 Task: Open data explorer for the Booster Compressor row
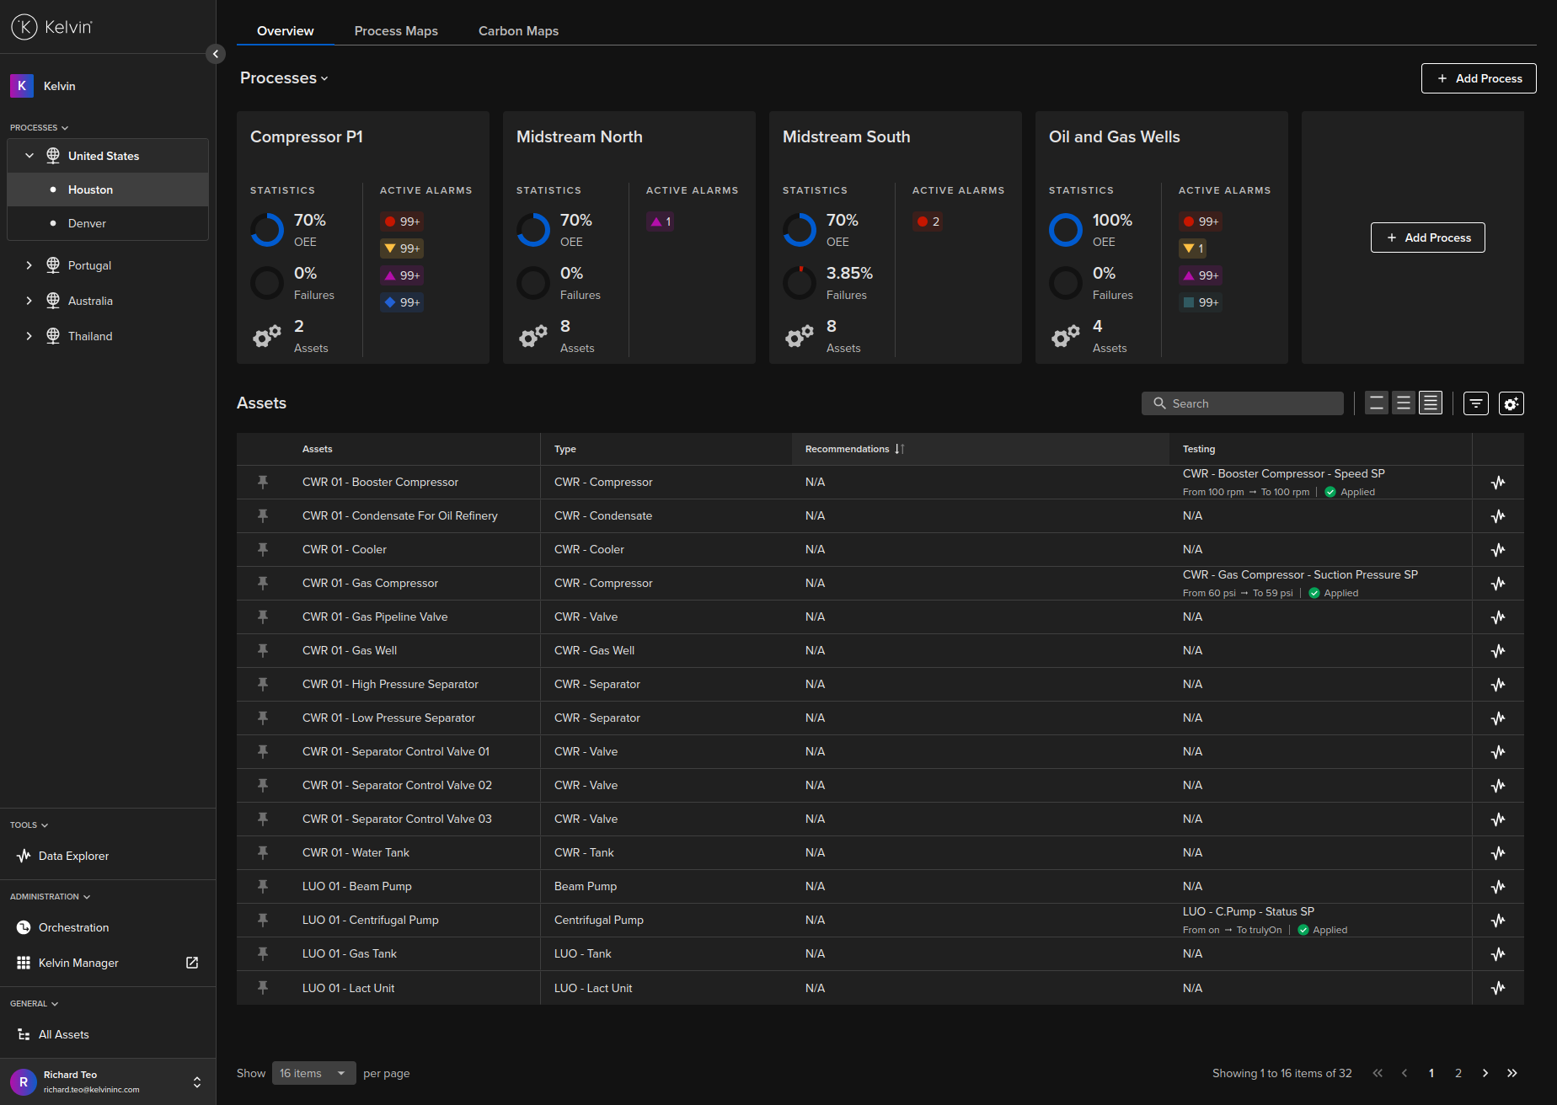coord(1497,483)
